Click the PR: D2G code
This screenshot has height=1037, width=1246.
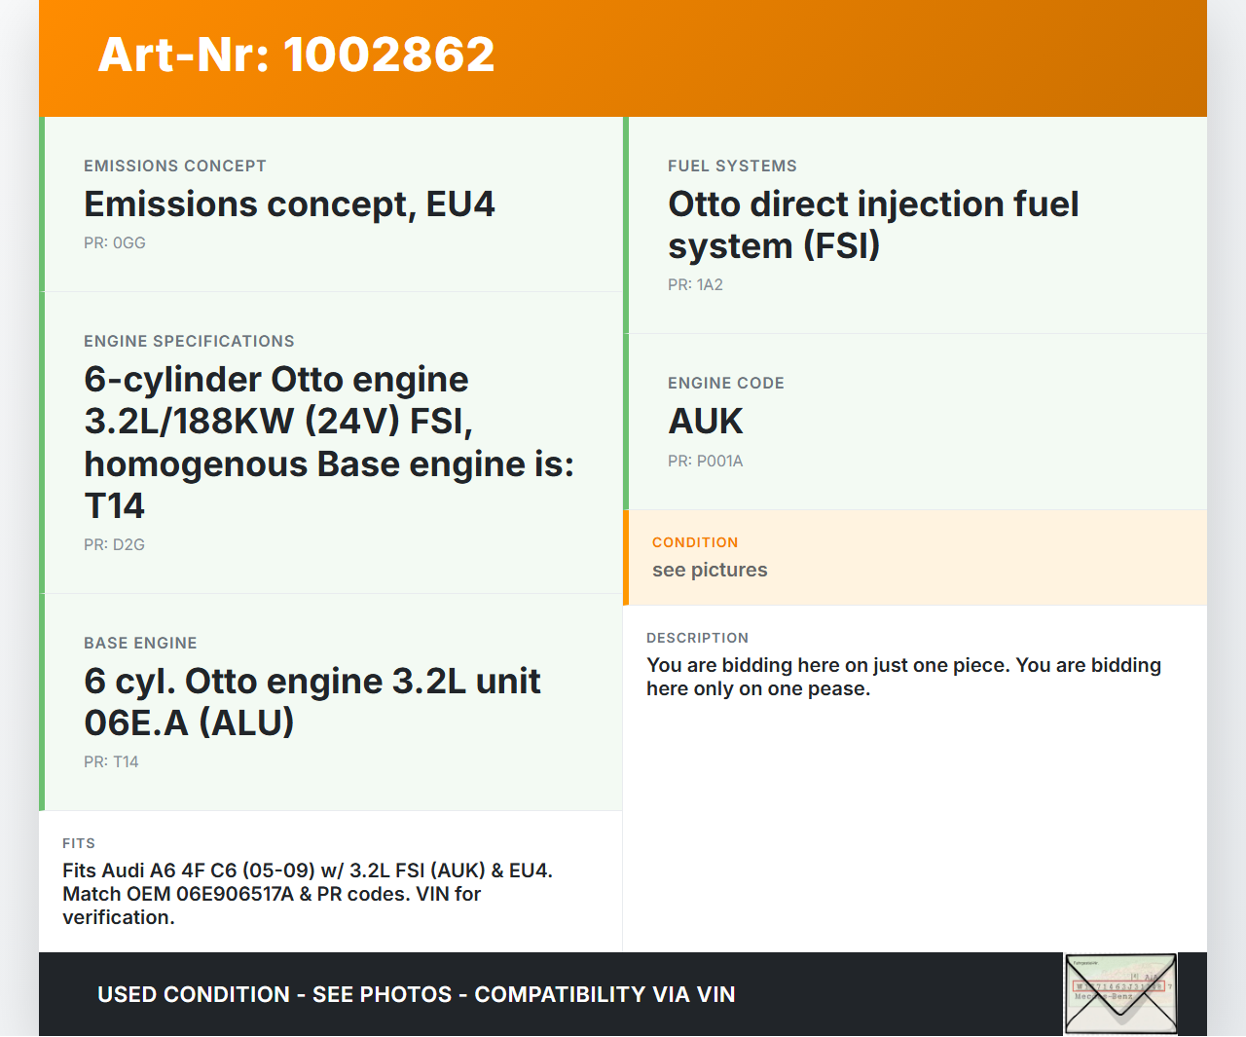[114, 545]
